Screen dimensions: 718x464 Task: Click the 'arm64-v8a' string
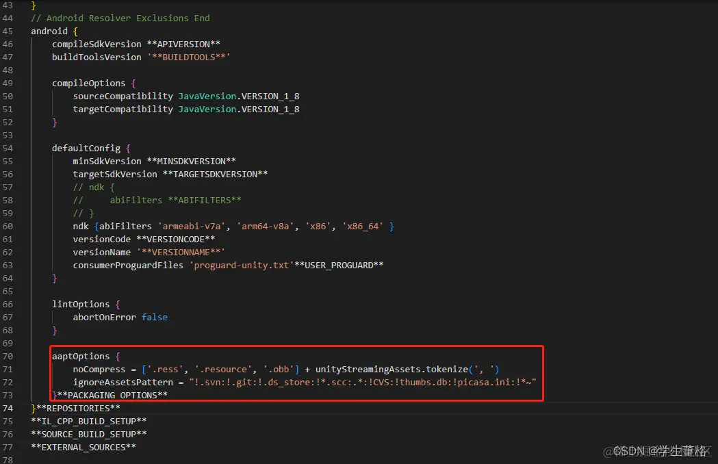[x=265, y=227]
